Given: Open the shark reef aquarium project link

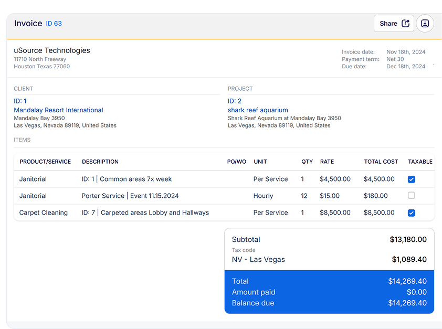Looking at the screenshot, I should tap(258, 110).
